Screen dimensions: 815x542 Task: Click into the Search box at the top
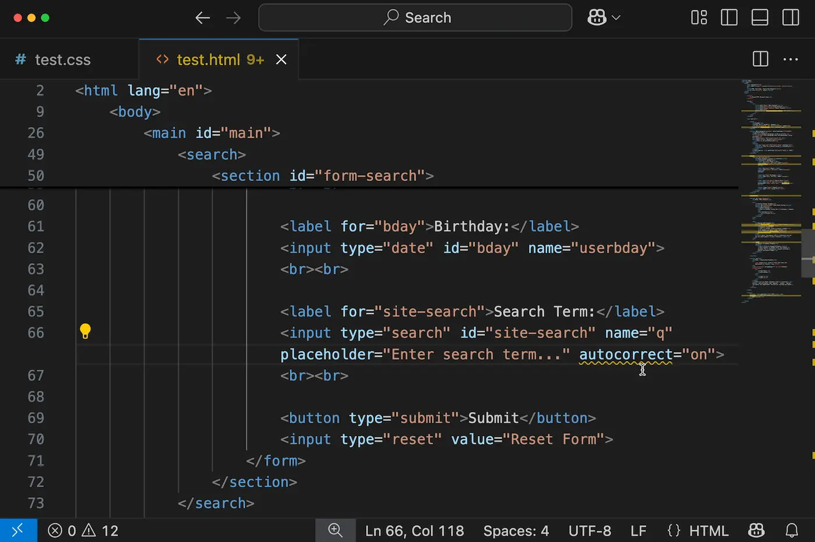(414, 17)
